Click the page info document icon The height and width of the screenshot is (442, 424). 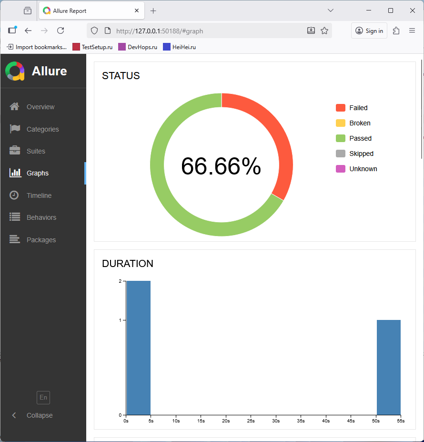(108, 31)
